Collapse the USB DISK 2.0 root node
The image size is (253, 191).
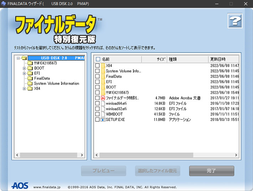[18, 58]
